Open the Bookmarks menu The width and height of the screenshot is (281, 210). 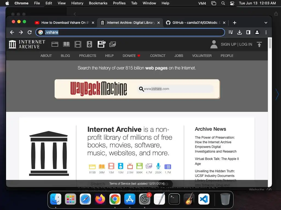click(x=98, y=3)
